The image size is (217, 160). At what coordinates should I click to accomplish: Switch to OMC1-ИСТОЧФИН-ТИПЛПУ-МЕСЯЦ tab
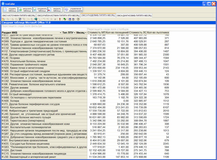pos(19,15)
